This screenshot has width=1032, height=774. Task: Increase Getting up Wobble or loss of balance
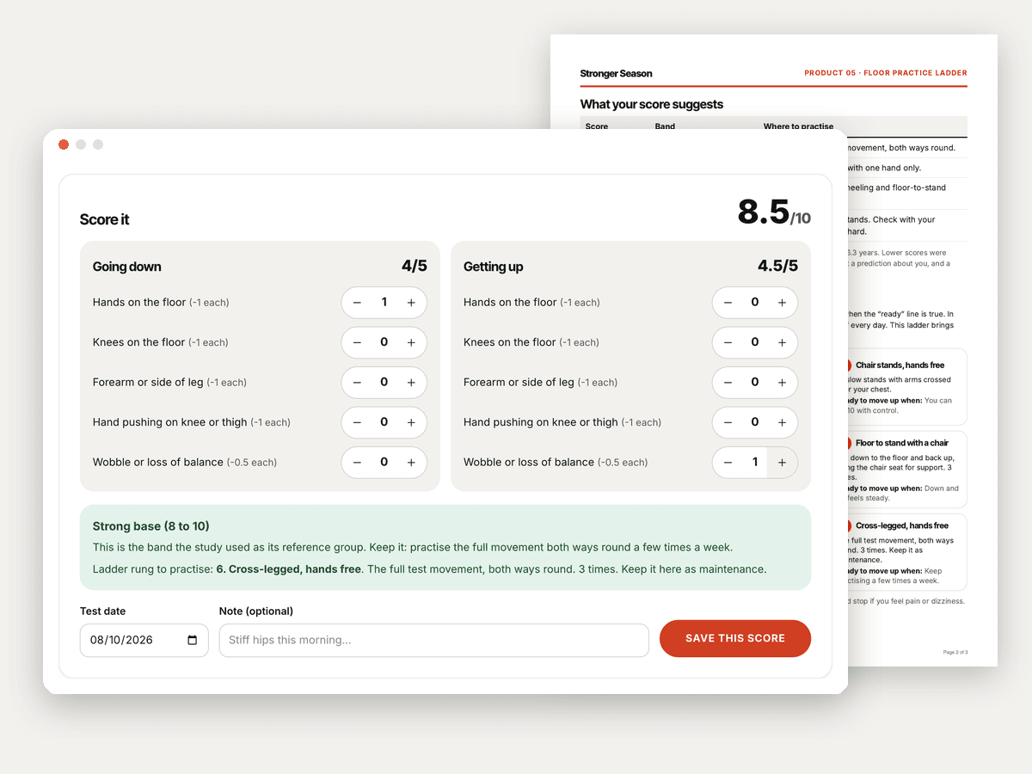pos(782,462)
